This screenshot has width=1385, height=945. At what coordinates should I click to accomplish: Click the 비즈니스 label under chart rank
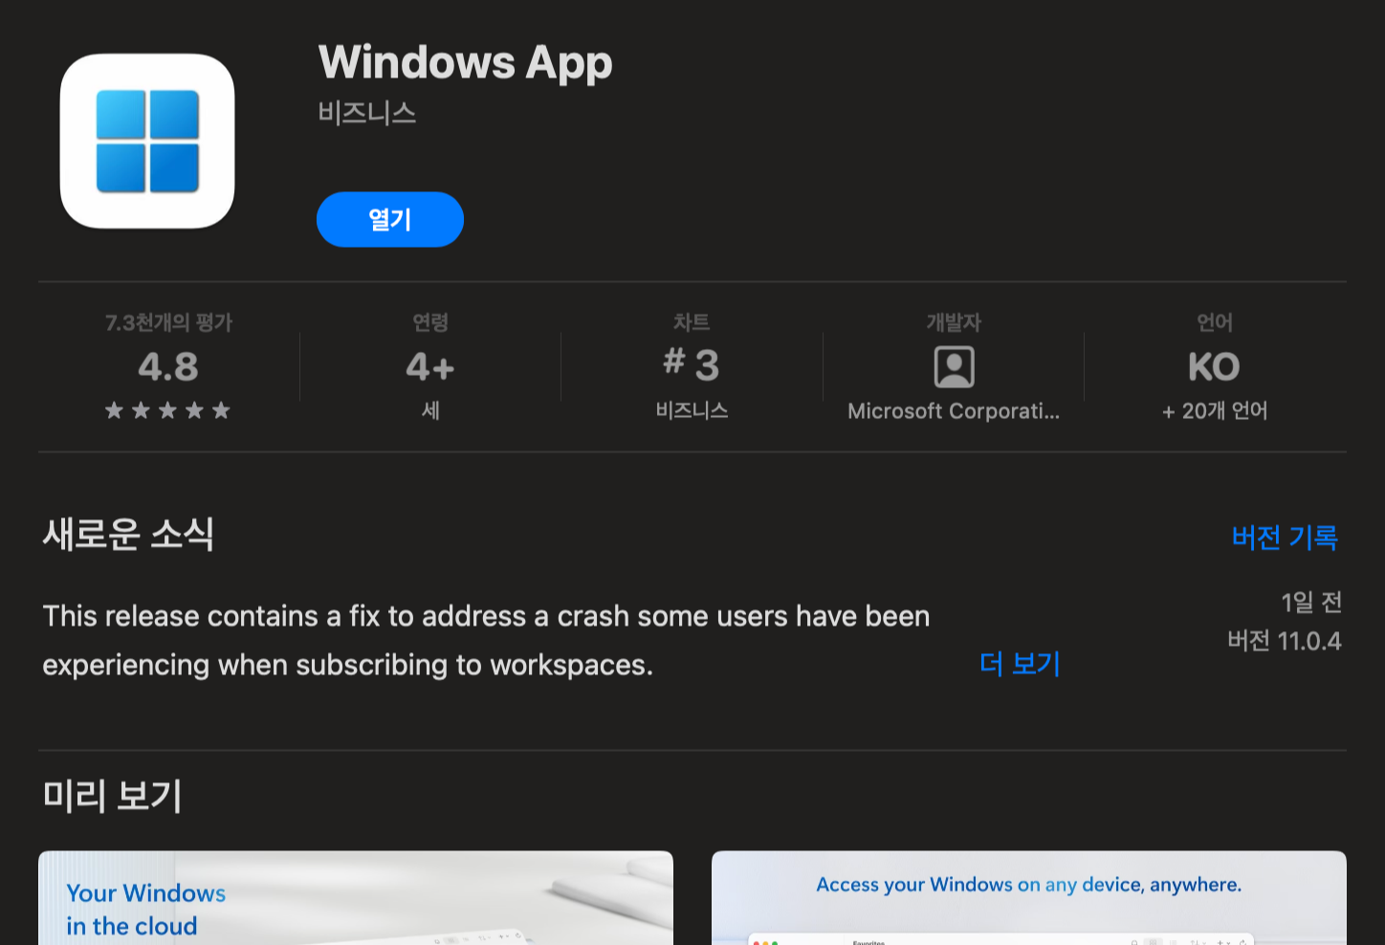coord(692,410)
